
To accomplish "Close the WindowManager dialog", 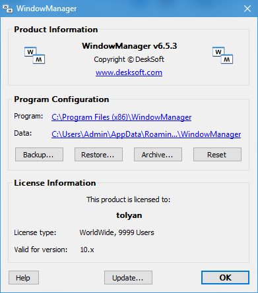I will click(x=247, y=9).
